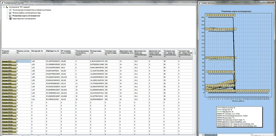Click Теплопроизводительность cell 16 in Режим №13

[x=82, y=99]
